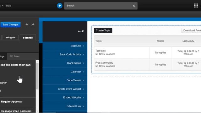This screenshot has height=113, width=201.
Task: Open the Test topic forum thread
Action: point(100,51)
